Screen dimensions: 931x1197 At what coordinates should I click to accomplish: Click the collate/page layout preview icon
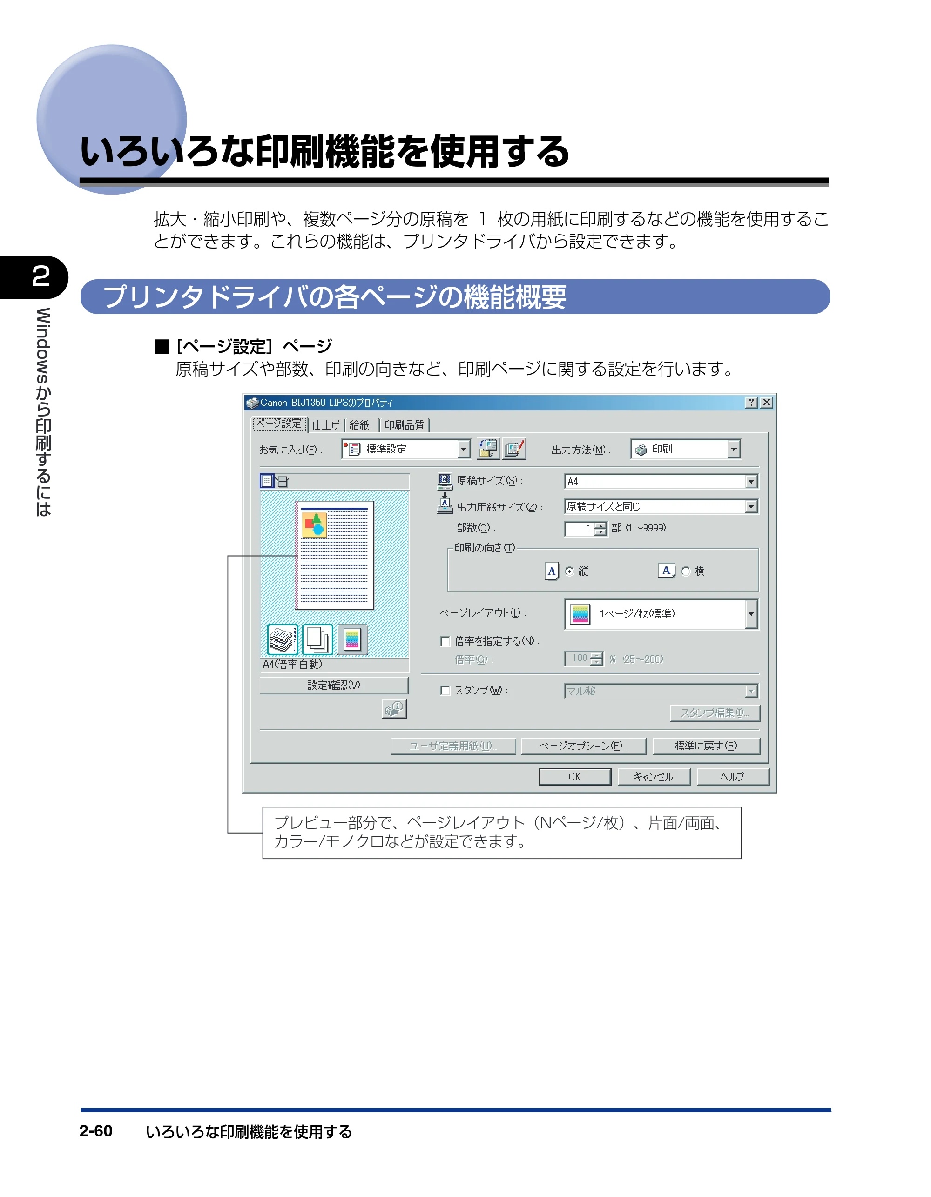click(283, 639)
